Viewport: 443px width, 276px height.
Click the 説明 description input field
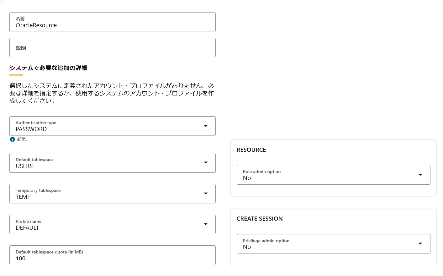113,48
